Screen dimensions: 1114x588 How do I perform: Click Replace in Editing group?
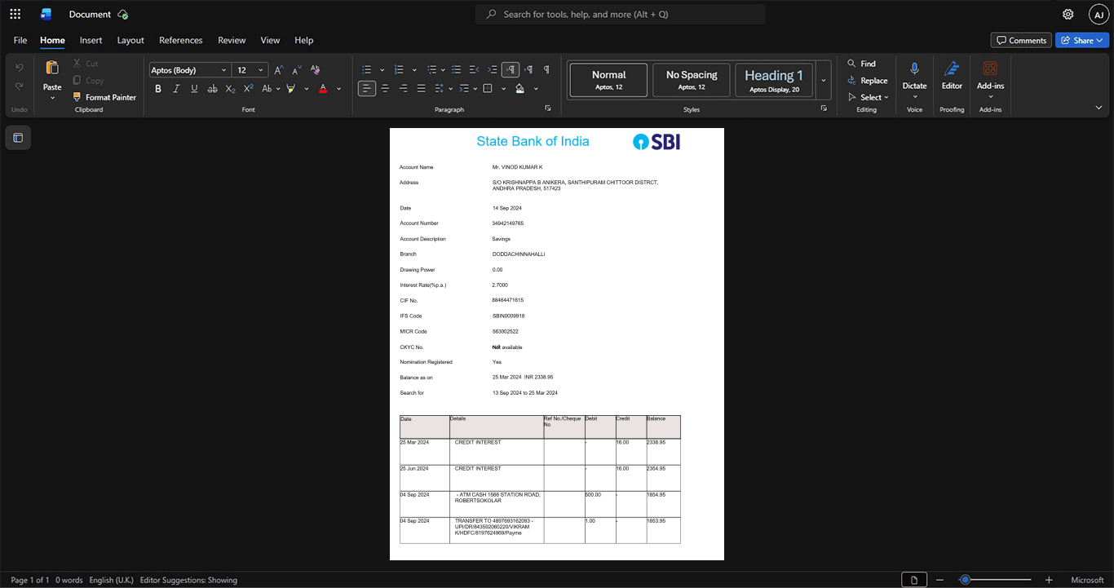tap(868, 81)
